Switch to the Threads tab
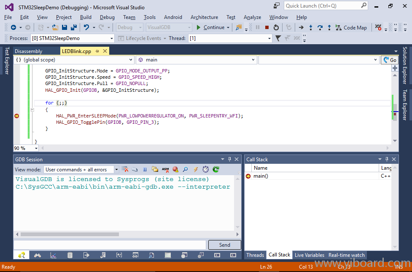Image resolution: width=412 pixels, height=272 pixels. [x=255, y=255]
